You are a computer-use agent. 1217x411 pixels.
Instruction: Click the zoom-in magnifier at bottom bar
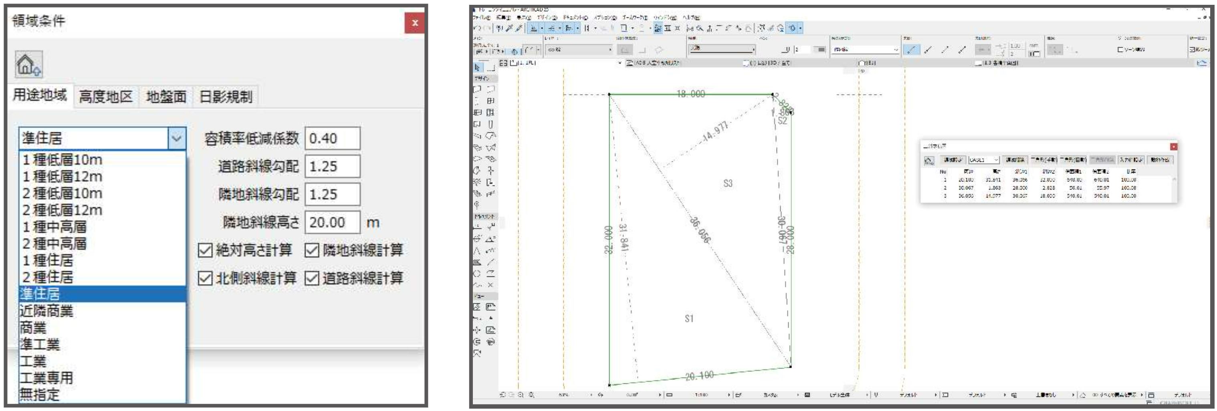(521, 395)
